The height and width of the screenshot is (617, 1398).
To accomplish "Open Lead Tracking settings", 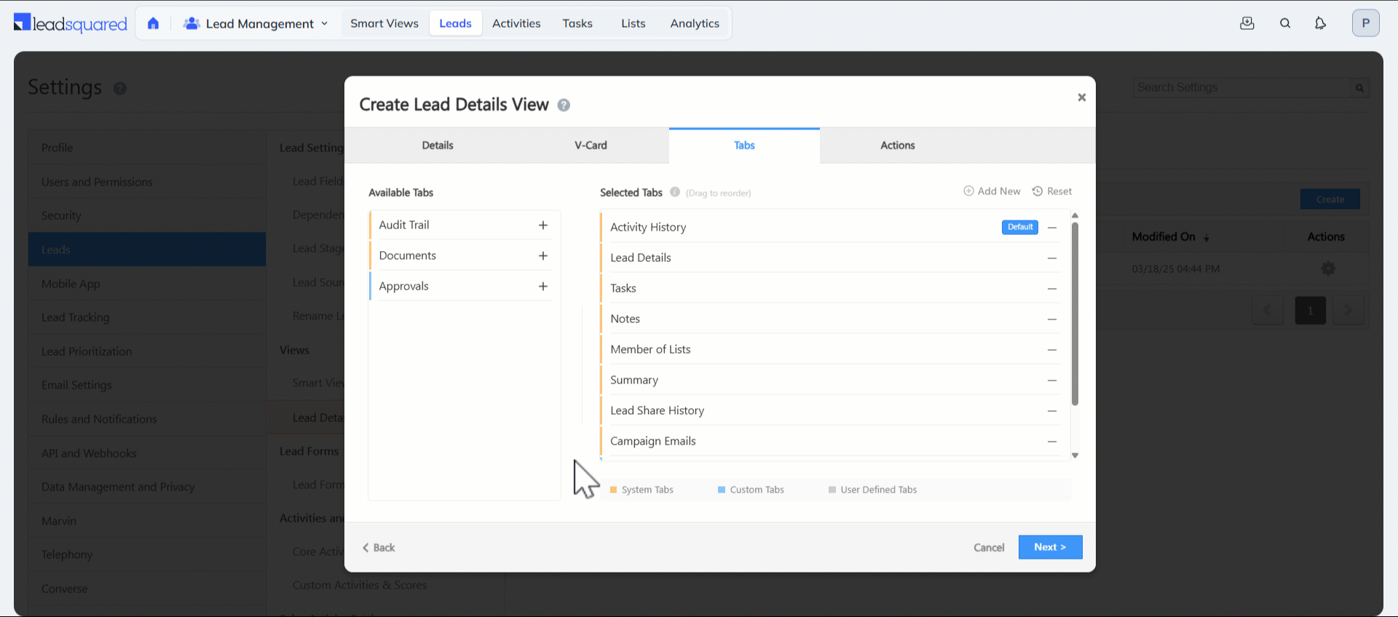I will coord(147,317).
